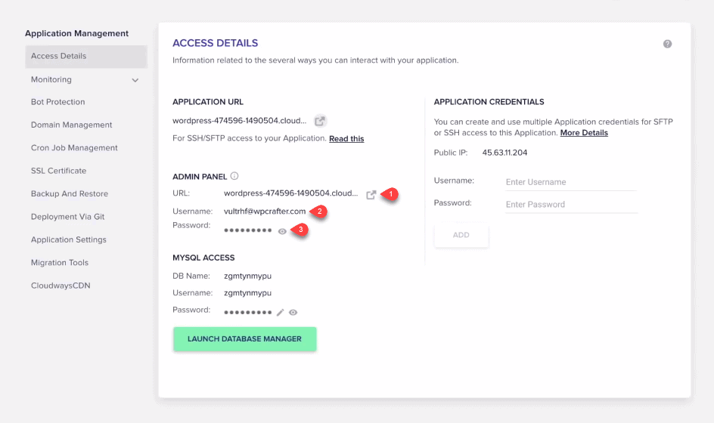The image size is (714, 423).
Task: Focus the Enter Username field
Action: click(571, 182)
